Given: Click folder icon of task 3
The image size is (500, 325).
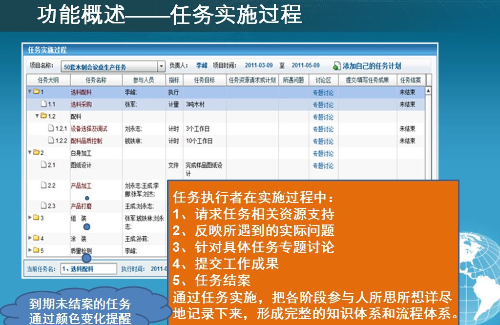Looking at the screenshot, I should [36, 217].
